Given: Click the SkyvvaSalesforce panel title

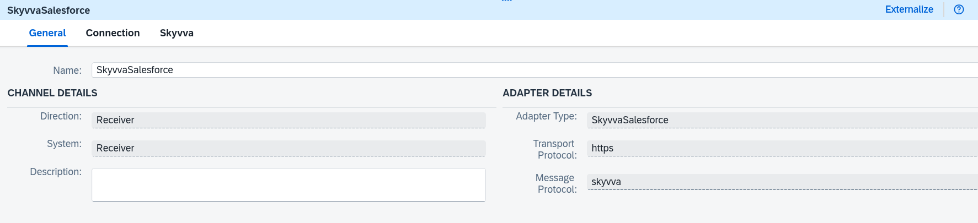Looking at the screenshot, I should 49,10.
